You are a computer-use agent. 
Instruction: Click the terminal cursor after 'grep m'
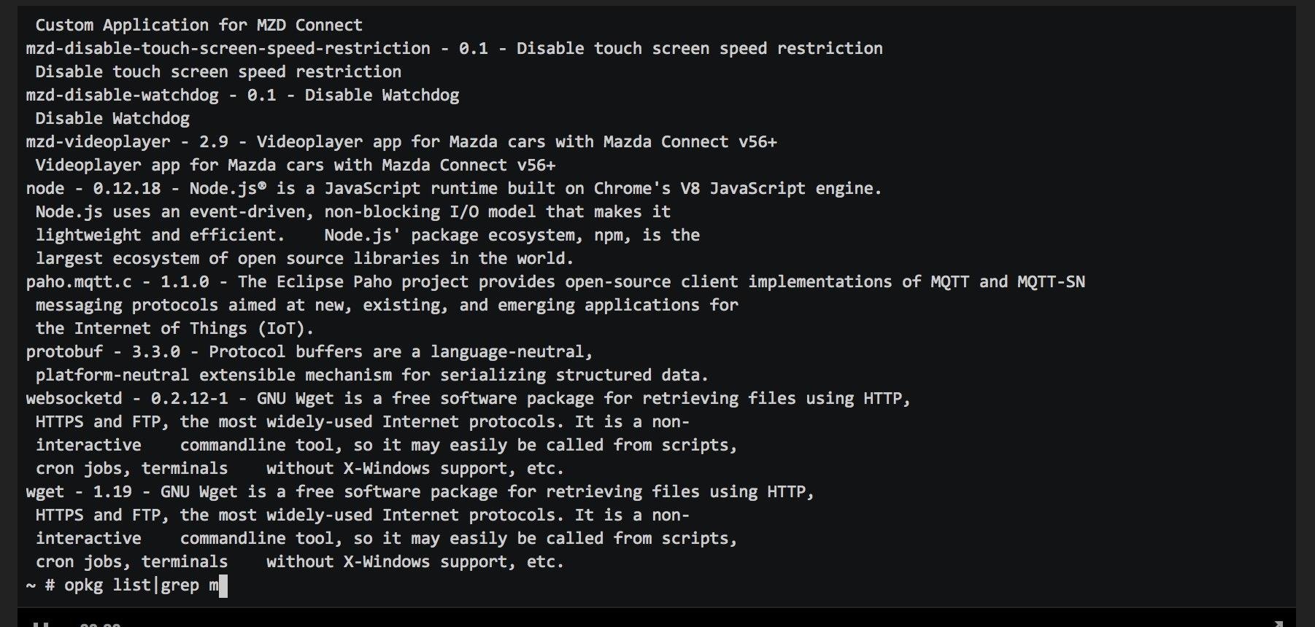click(x=223, y=585)
